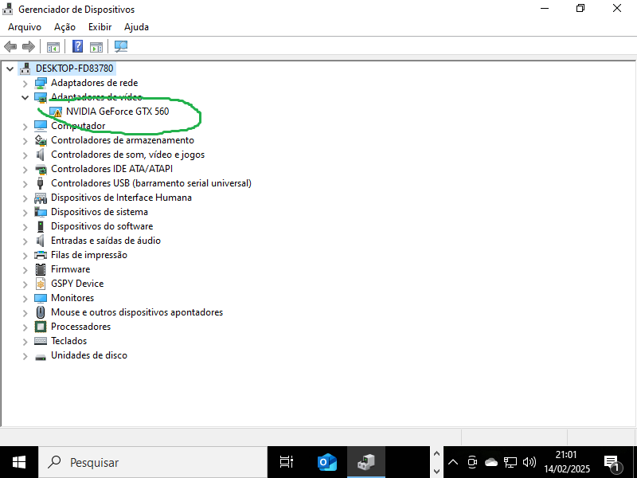Expand the Monitores chevron
This screenshot has height=478, width=637.
coord(25,298)
